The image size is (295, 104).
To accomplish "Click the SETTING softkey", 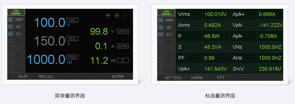I will (x=173, y=78).
